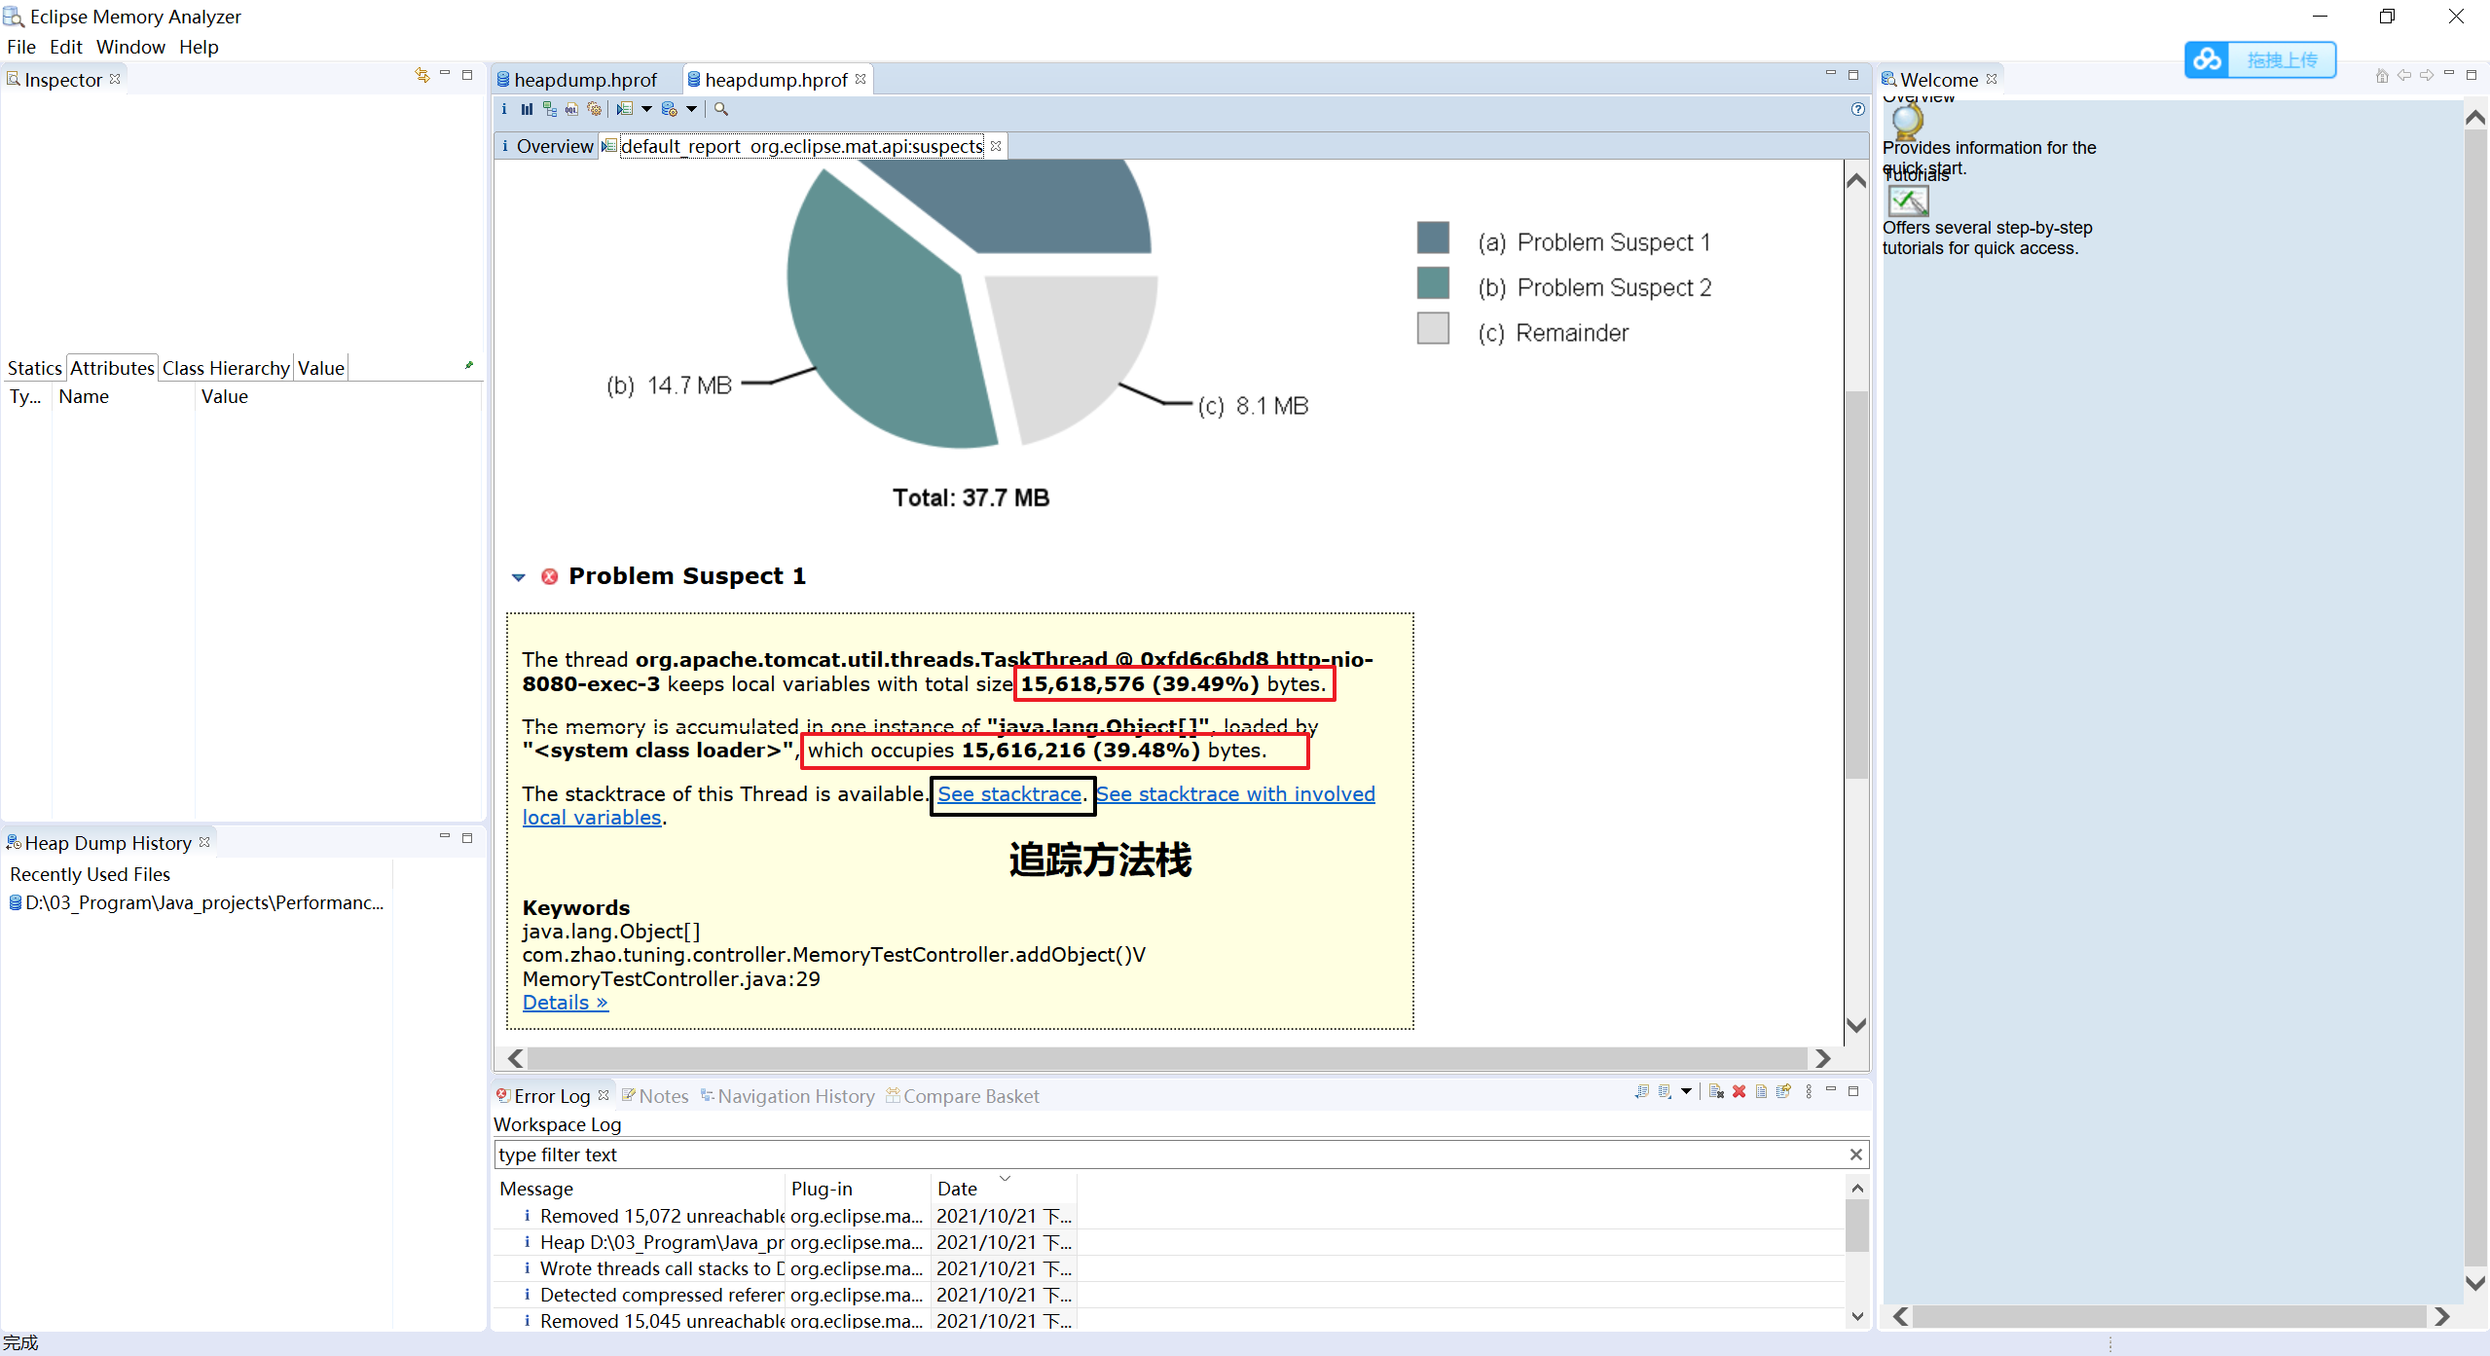
Task: Switch to the Overview subtab
Action: (546, 146)
